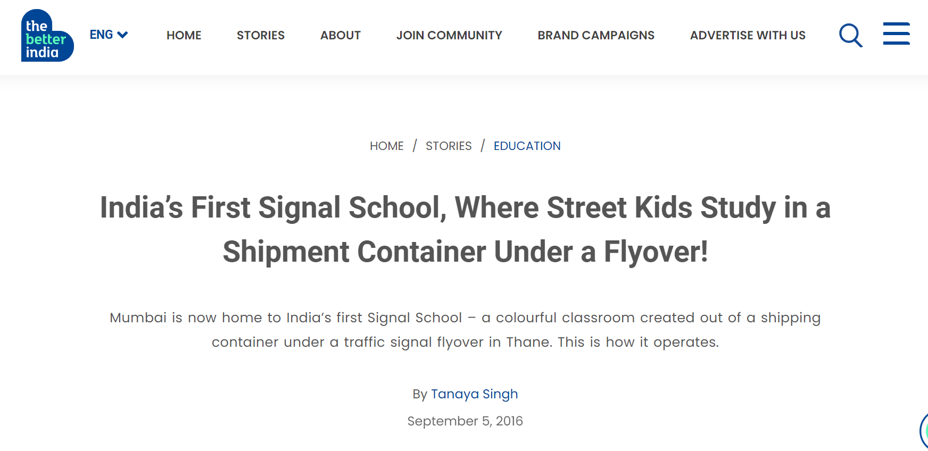Screen dimensions: 928x451
Task: Click the article headline about Signal School
Action: 465,229
